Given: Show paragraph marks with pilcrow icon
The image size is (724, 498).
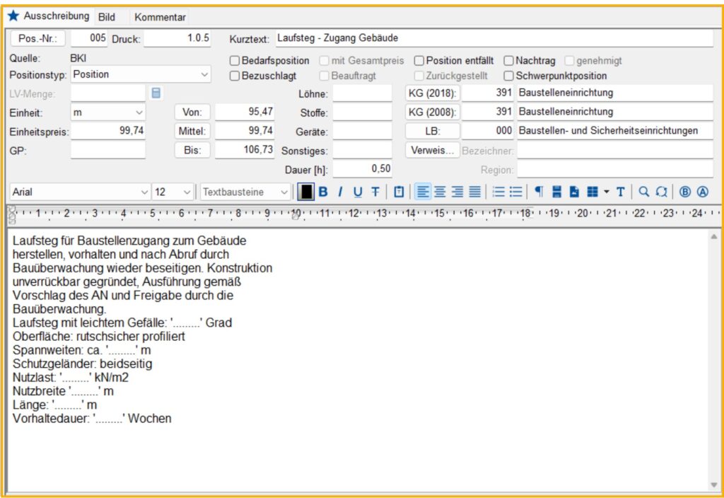Looking at the screenshot, I should point(539,192).
